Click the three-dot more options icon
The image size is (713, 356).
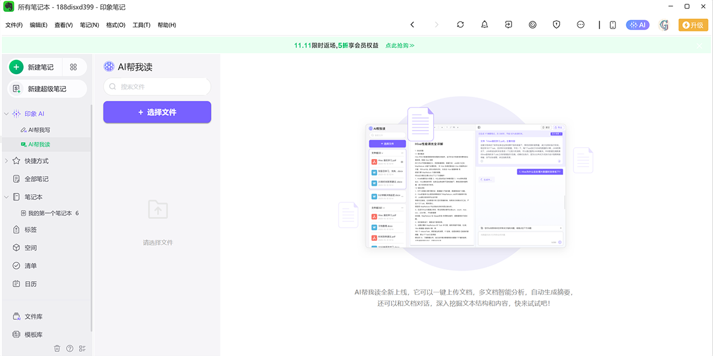(581, 25)
